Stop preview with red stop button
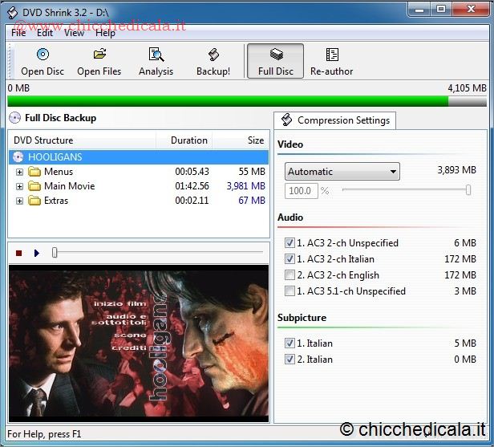The width and height of the screenshot is (494, 447). coord(18,253)
